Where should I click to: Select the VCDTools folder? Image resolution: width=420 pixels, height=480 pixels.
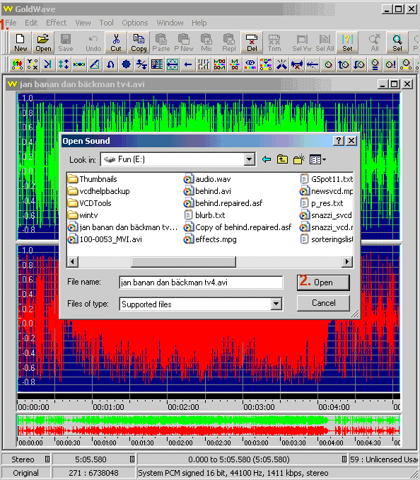coord(90,203)
